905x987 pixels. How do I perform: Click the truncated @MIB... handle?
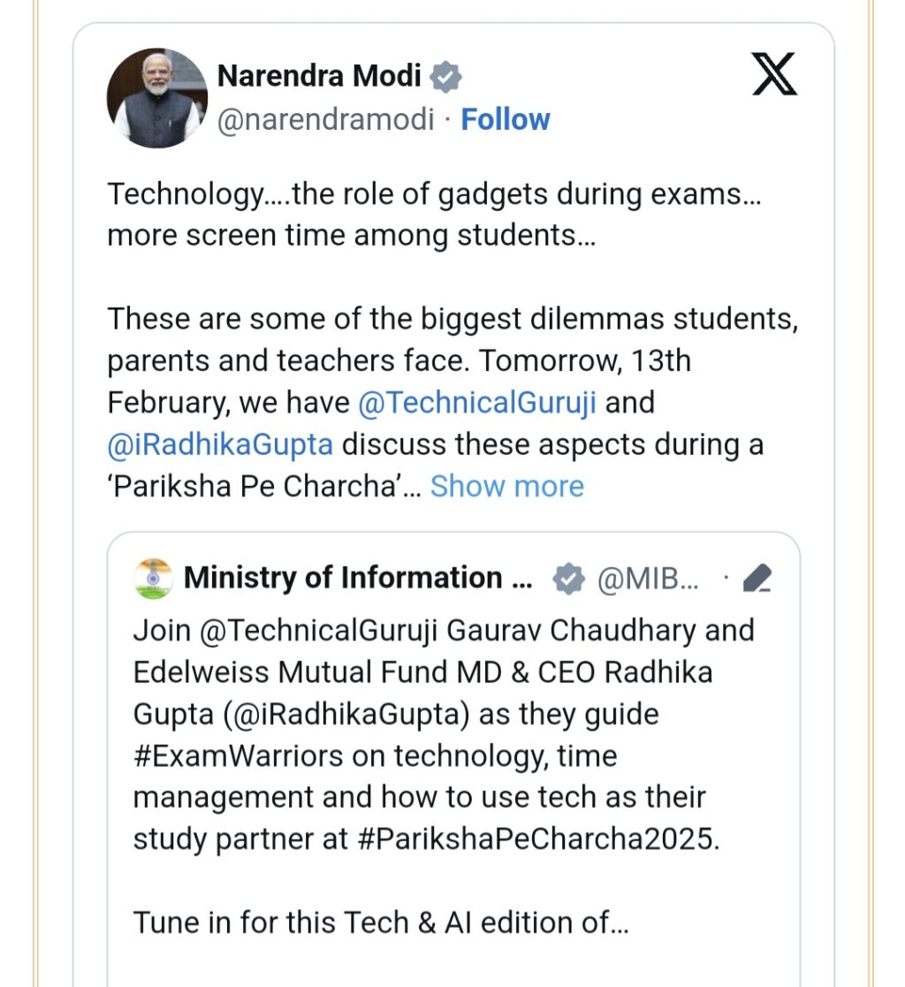[x=648, y=579]
